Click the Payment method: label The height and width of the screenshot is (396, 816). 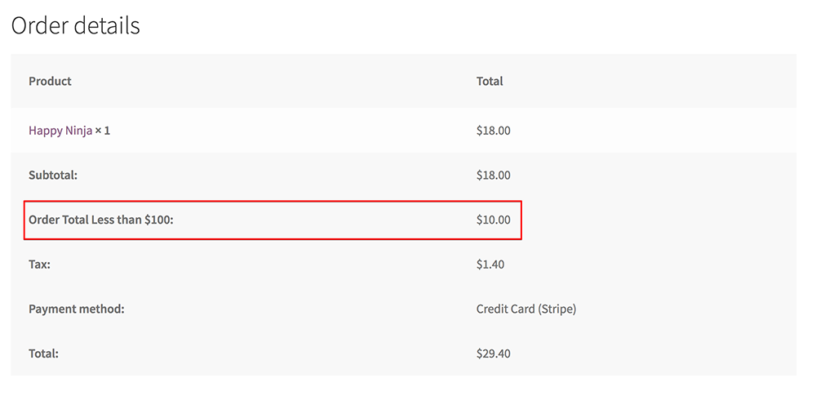click(x=76, y=309)
